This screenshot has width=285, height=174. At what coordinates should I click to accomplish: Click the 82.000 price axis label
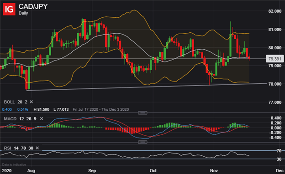pos(275,11)
